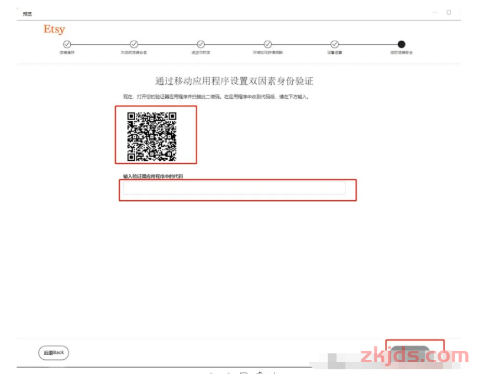The height and width of the screenshot is (374, 480).
Task: Maximize the preview window
Action: (x=449, y=12)
